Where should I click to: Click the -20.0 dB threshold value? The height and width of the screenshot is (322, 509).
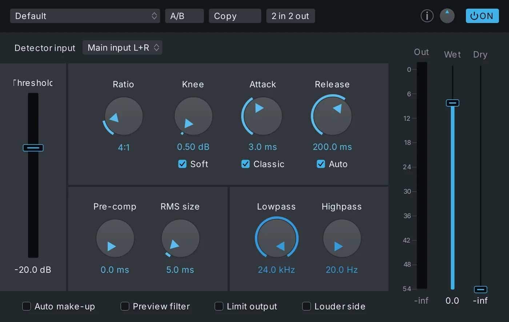click(33, 270)
